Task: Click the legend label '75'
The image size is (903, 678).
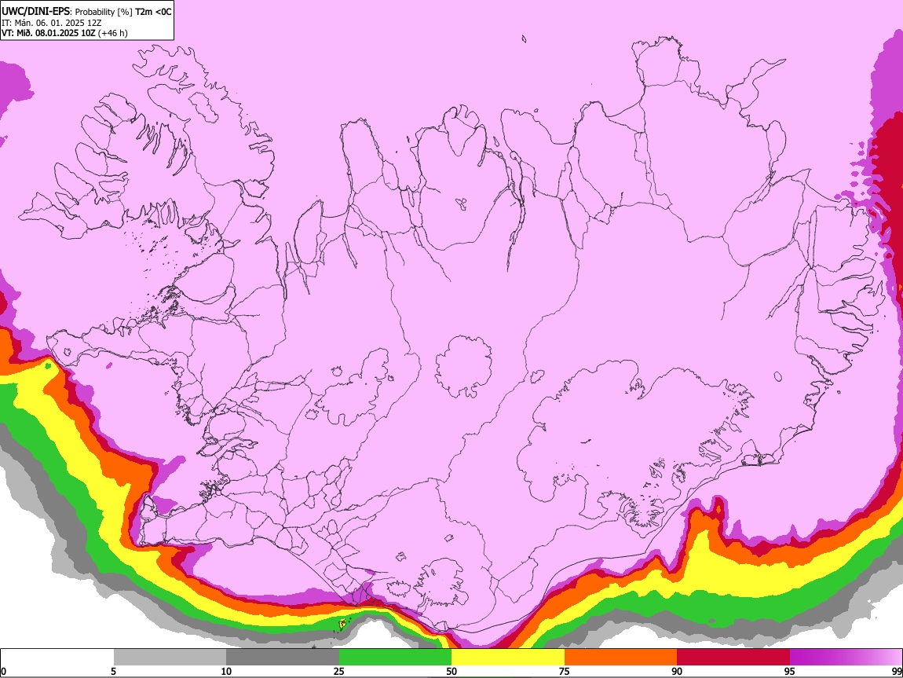Action: click(565, 671)
